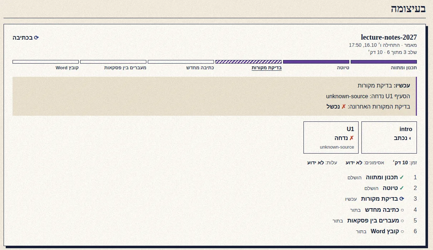Click the pending circle beside קובץ Word in list
The width and height of the screenshot is (433, 250).
coord(402,231)
